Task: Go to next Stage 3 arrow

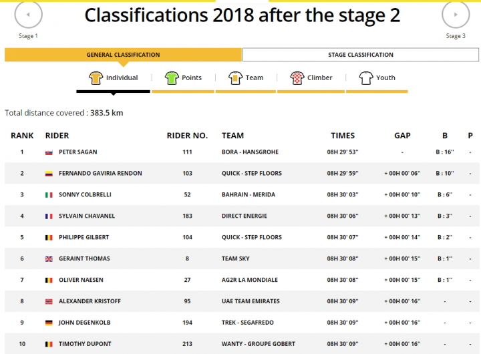Action: click(456, 15)
